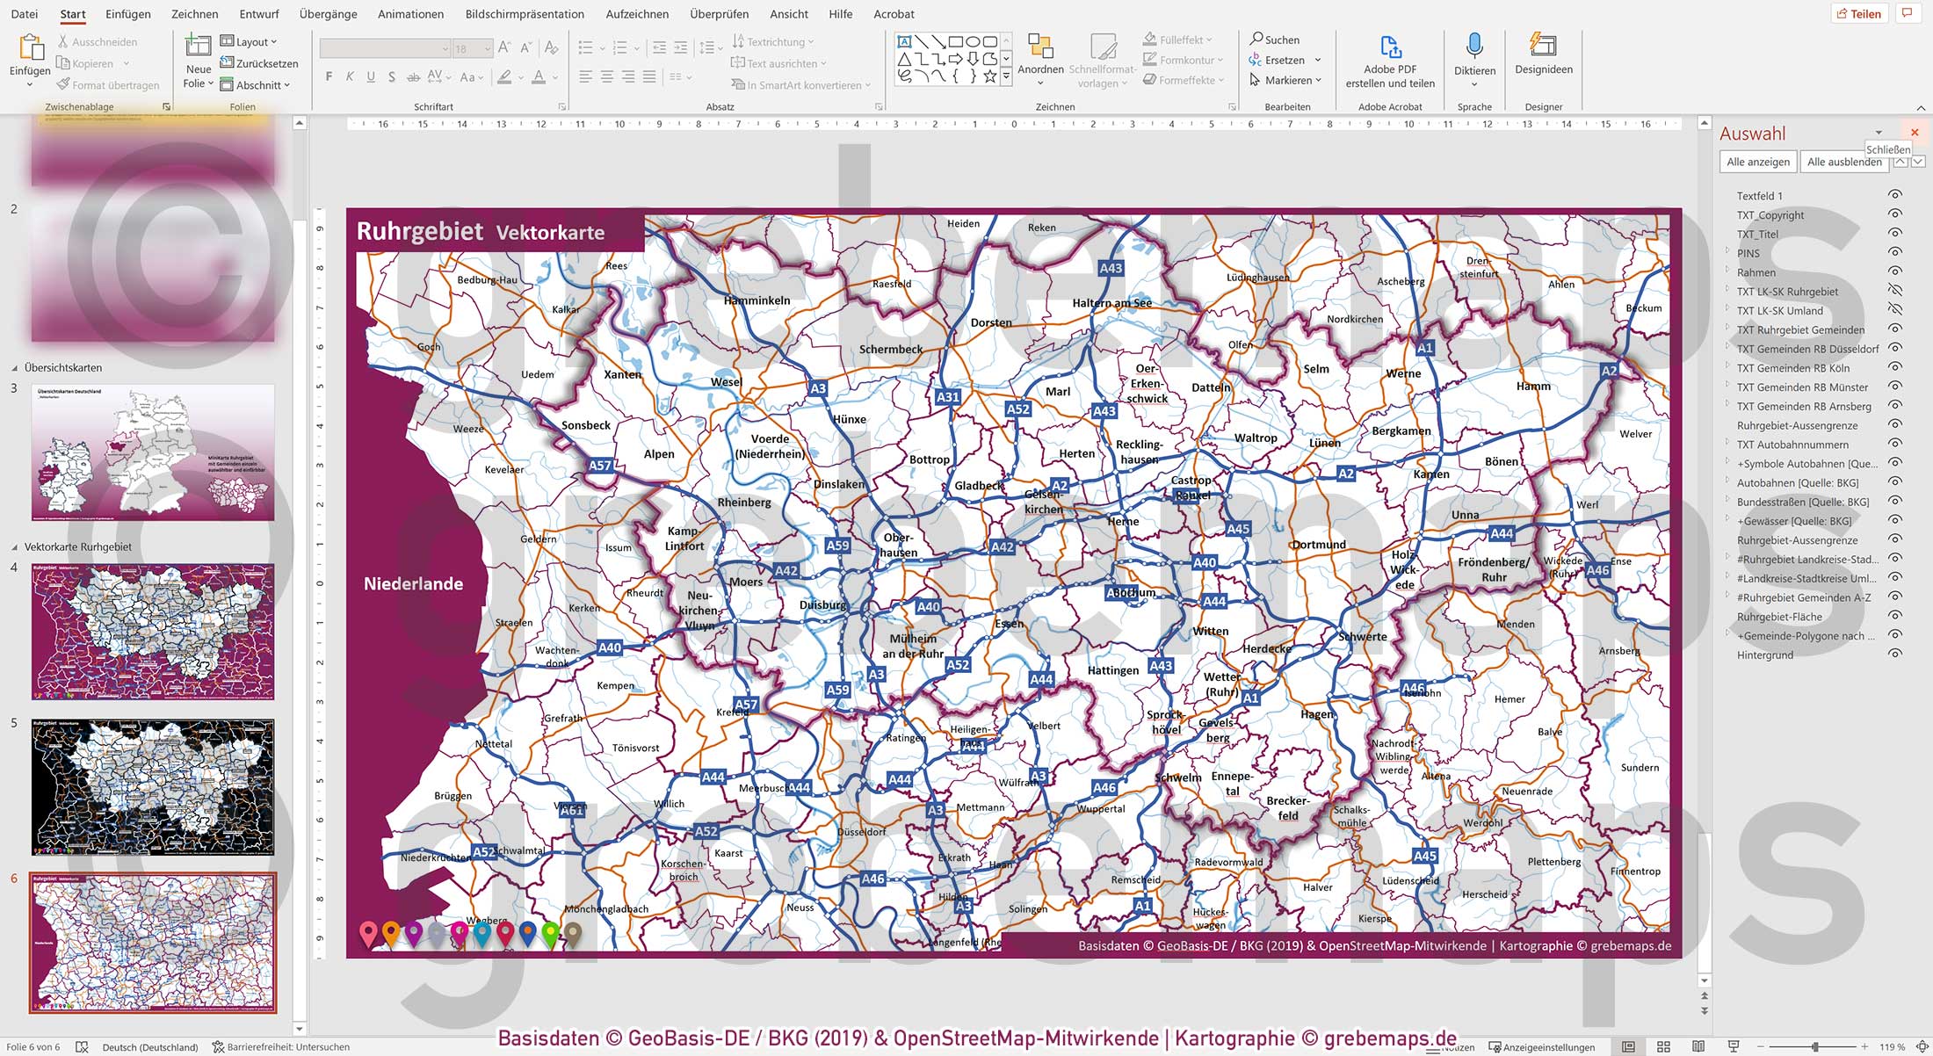Hide the Hintergrund layer via its eye toggle
The image size is (1933, 1056).
1896,655
